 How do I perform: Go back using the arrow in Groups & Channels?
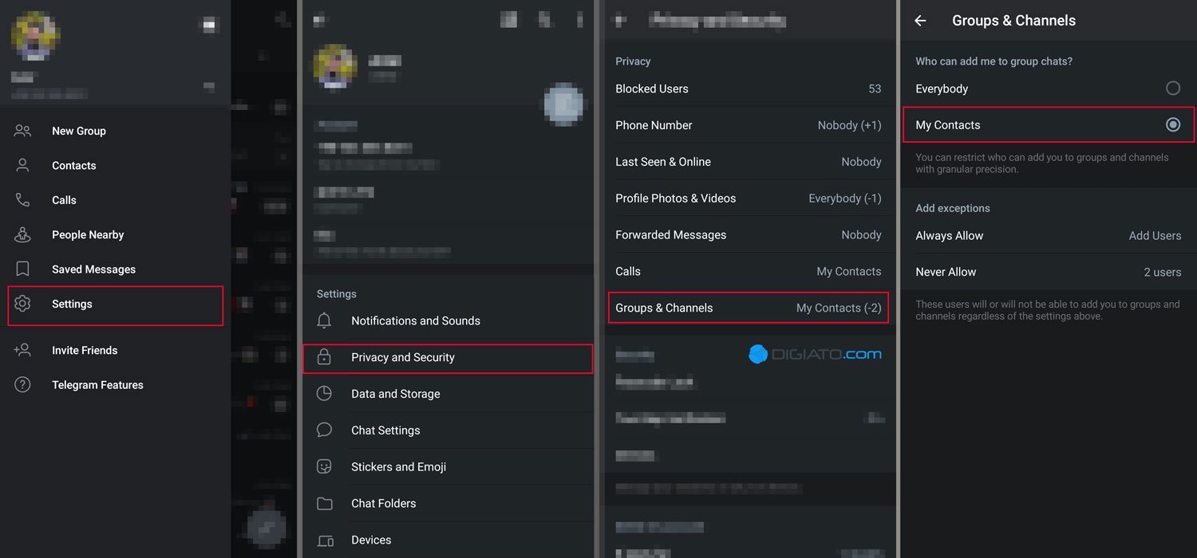(x=920, y=21)
